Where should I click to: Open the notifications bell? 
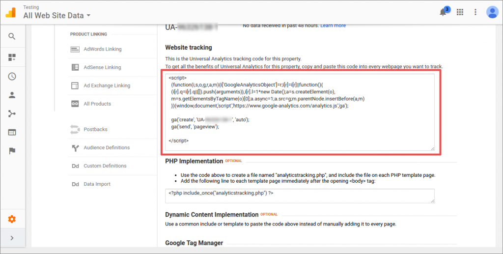pos(443,12)
